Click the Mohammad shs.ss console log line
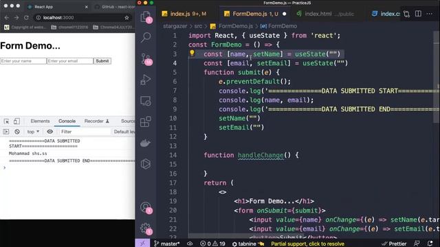 pyautogui.click(x=27, y=154)
